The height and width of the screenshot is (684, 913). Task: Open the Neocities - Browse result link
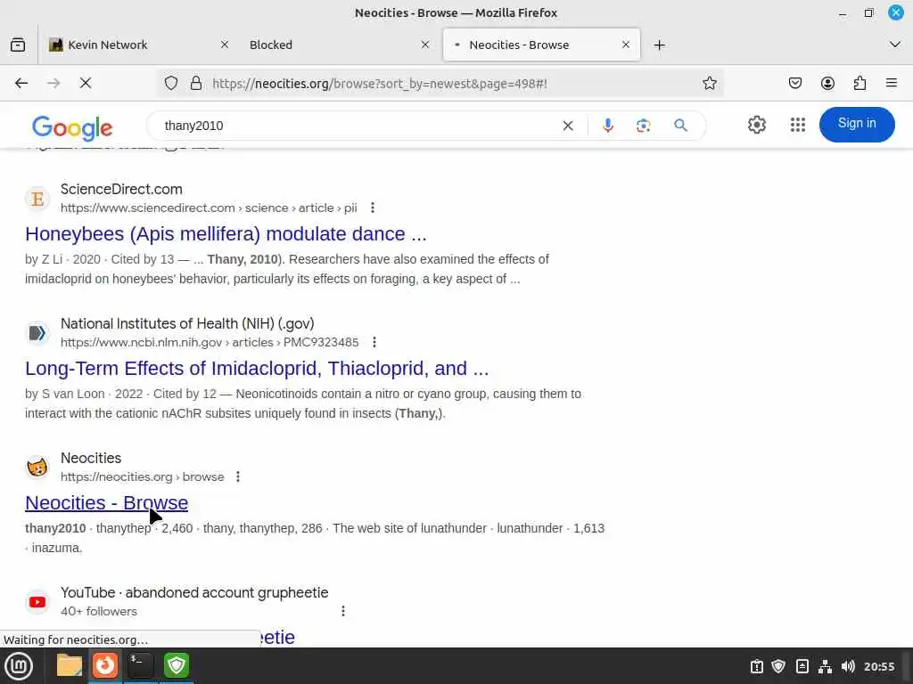[x=107, y=502]
